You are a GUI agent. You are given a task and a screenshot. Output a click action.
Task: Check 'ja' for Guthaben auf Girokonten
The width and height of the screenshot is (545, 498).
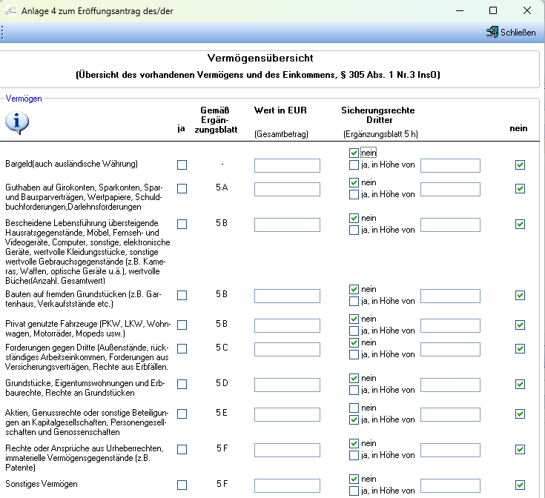[x=182, y=188]
